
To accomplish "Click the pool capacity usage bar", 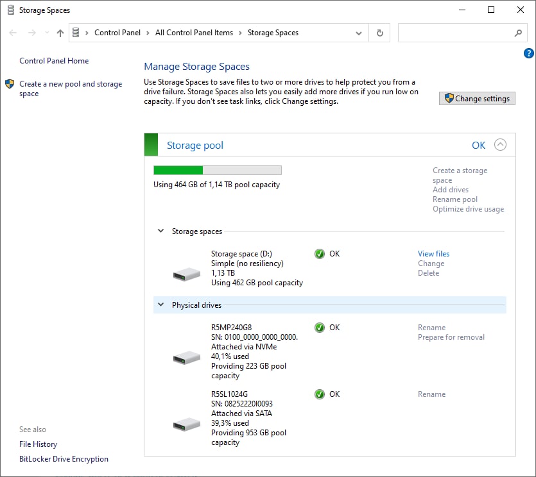I will 218,170.
